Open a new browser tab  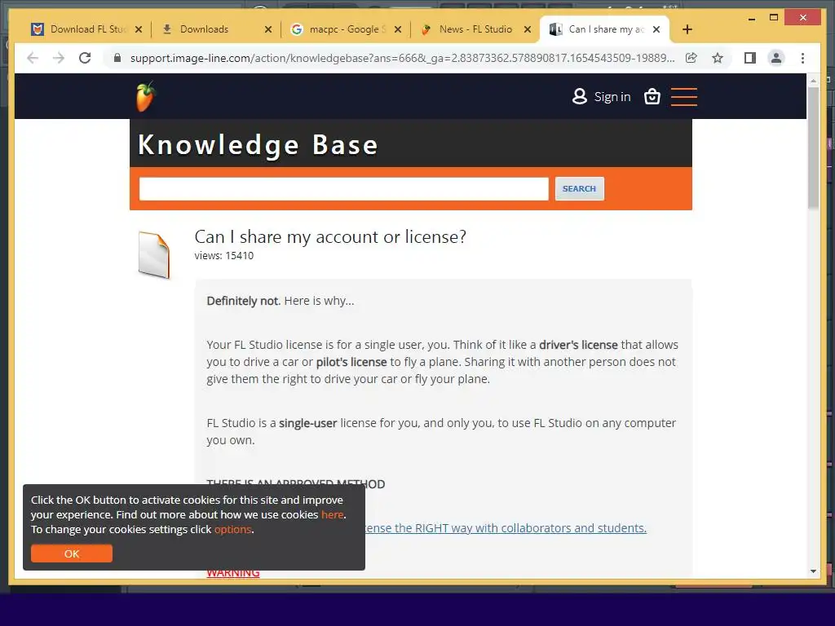point(687,29)
